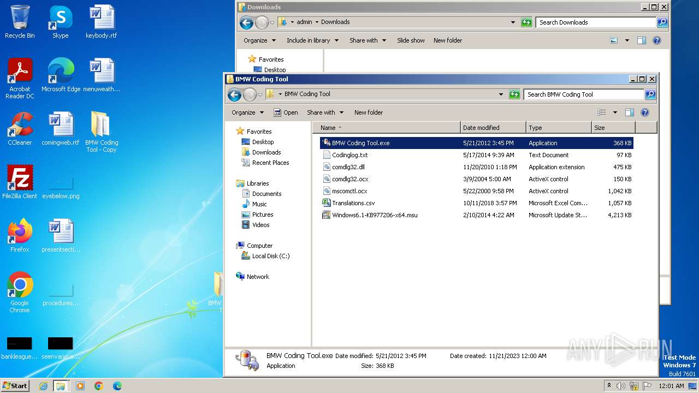Click New folder in Downloads window
This screenshot has width=699, height=393.
coord(448,40)
